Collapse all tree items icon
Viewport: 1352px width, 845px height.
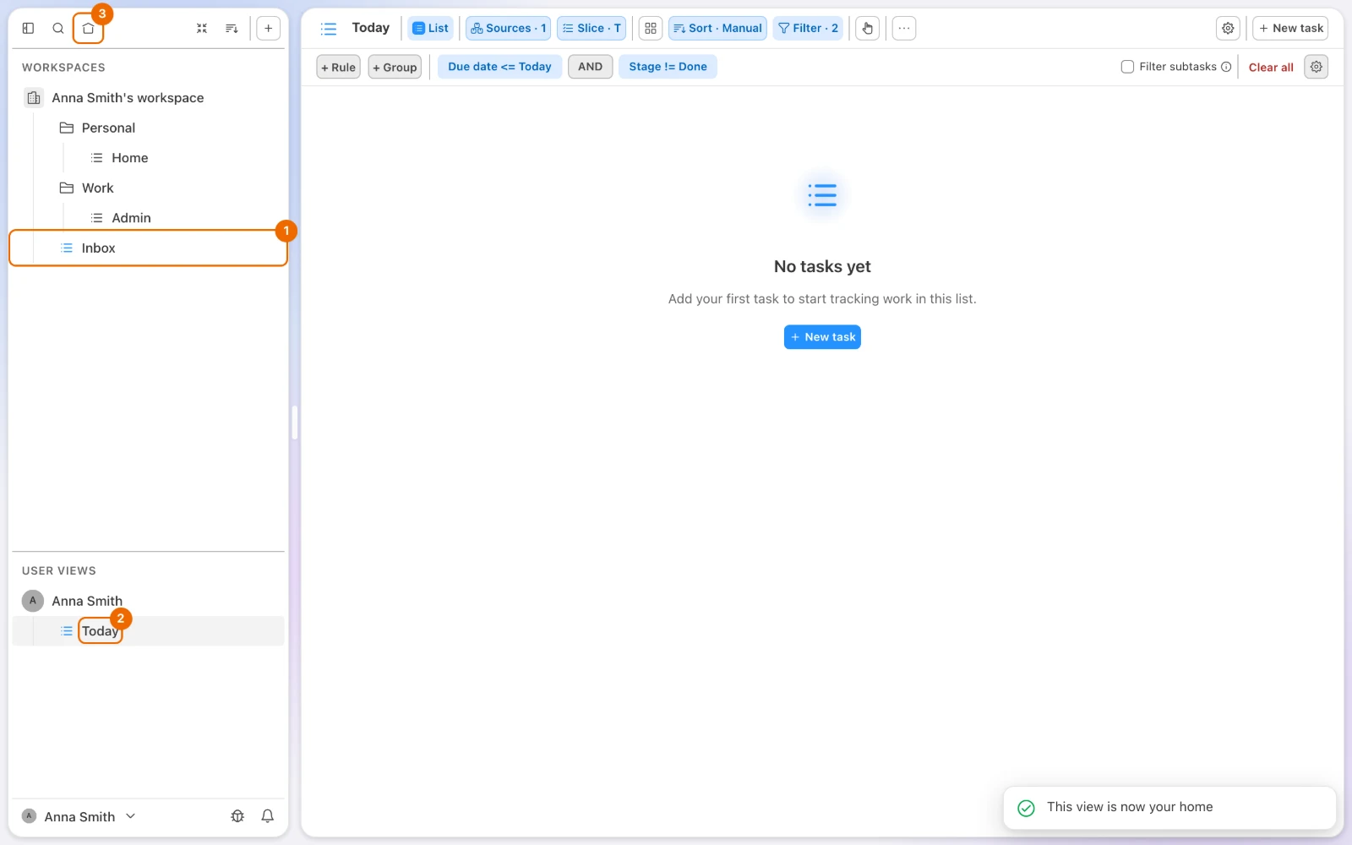click(202, 28)
